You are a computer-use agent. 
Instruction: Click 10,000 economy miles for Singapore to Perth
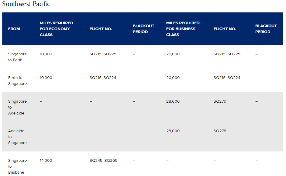(x=46, y=54)
